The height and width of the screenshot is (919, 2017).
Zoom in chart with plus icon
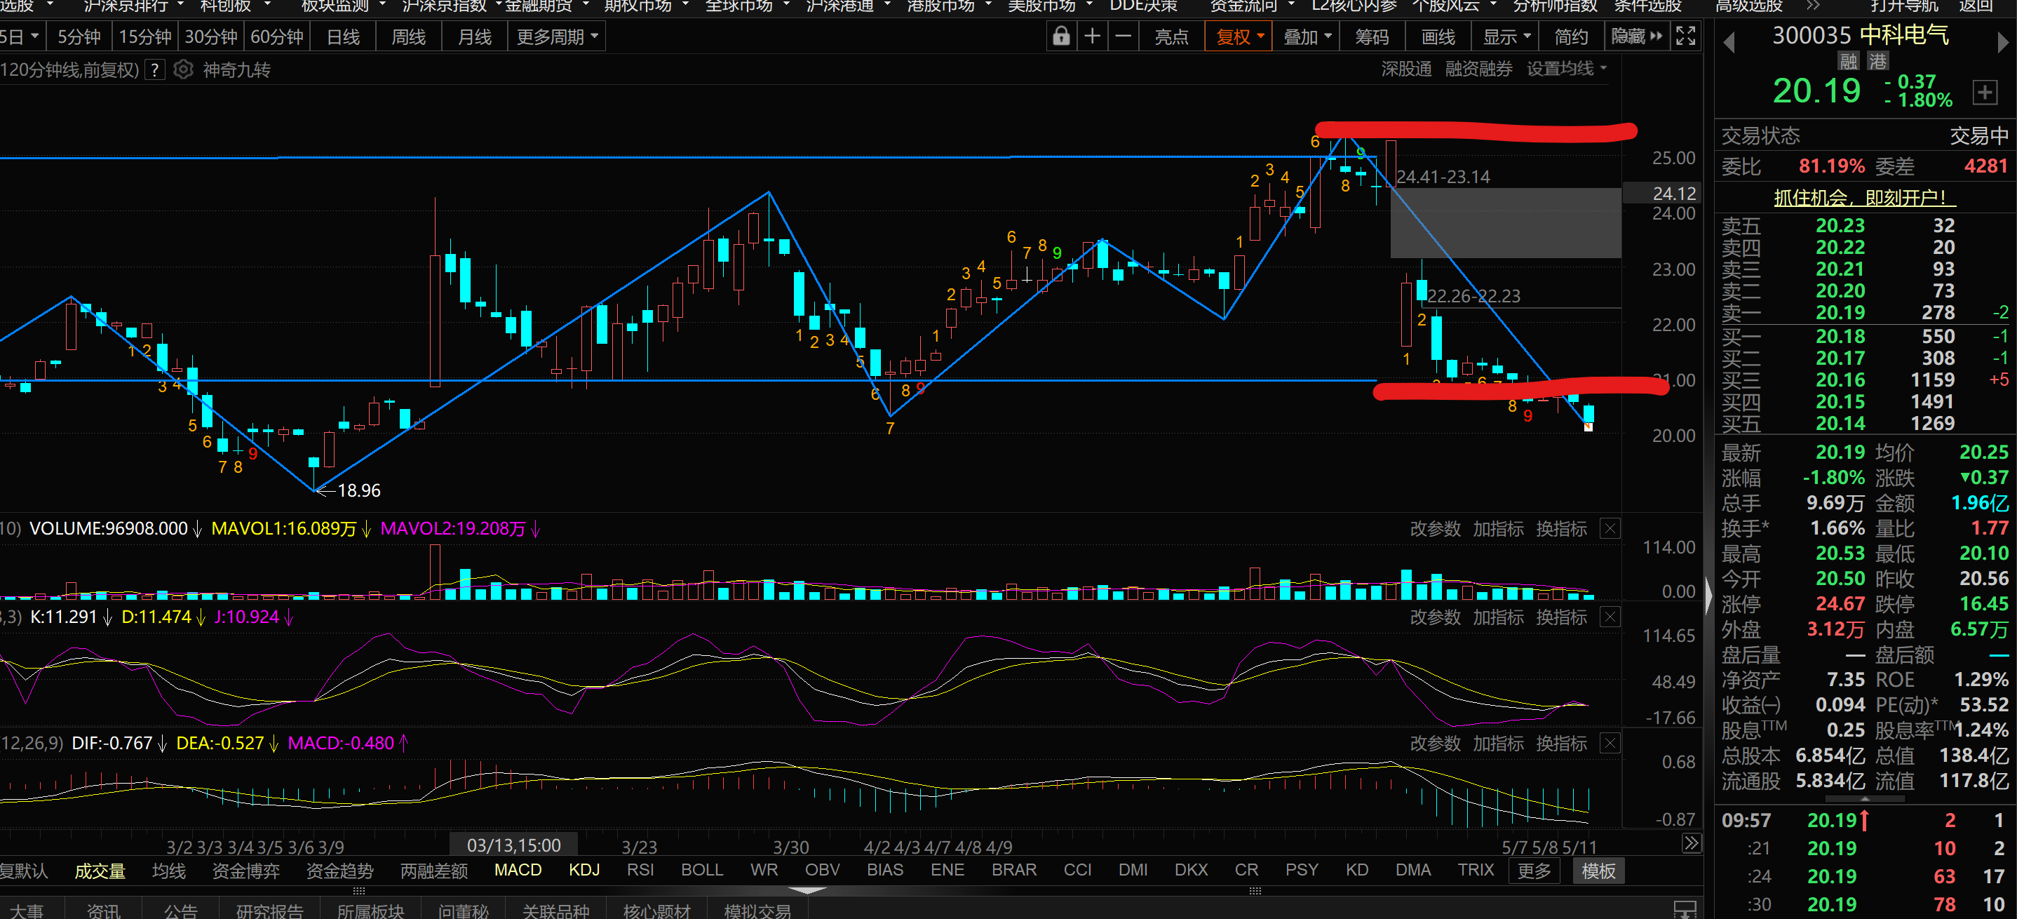click(x=1092, y=36)
